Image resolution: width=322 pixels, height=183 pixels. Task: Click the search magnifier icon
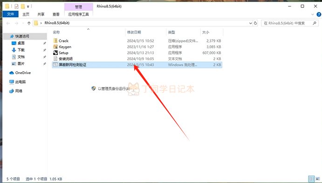(x=315, y=23)
